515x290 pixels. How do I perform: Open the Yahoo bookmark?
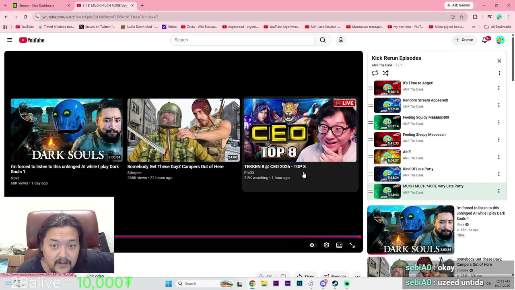click(169, 27)
